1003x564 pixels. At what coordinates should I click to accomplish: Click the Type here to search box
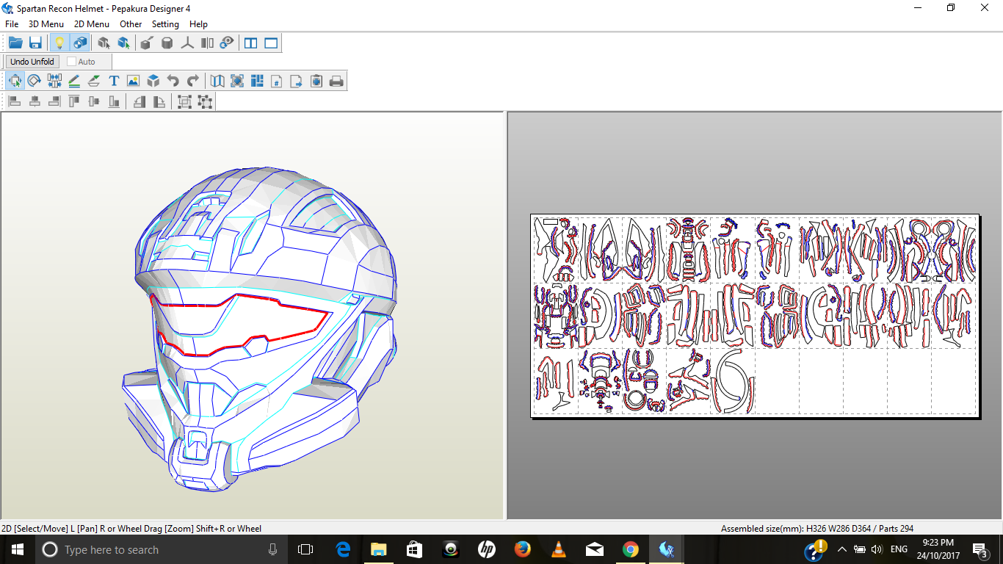coord(162,549)
